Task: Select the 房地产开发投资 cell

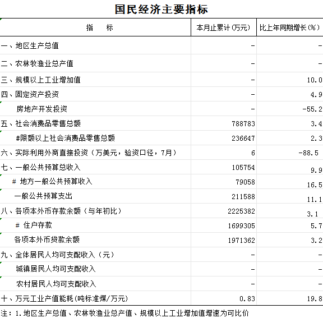Action: click(x=42, y=109)
